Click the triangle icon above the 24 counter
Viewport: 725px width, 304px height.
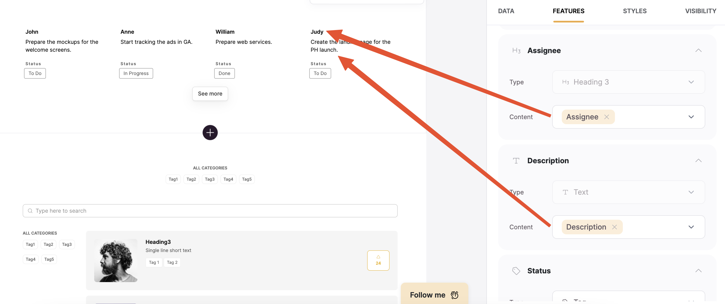coord(378,257)
